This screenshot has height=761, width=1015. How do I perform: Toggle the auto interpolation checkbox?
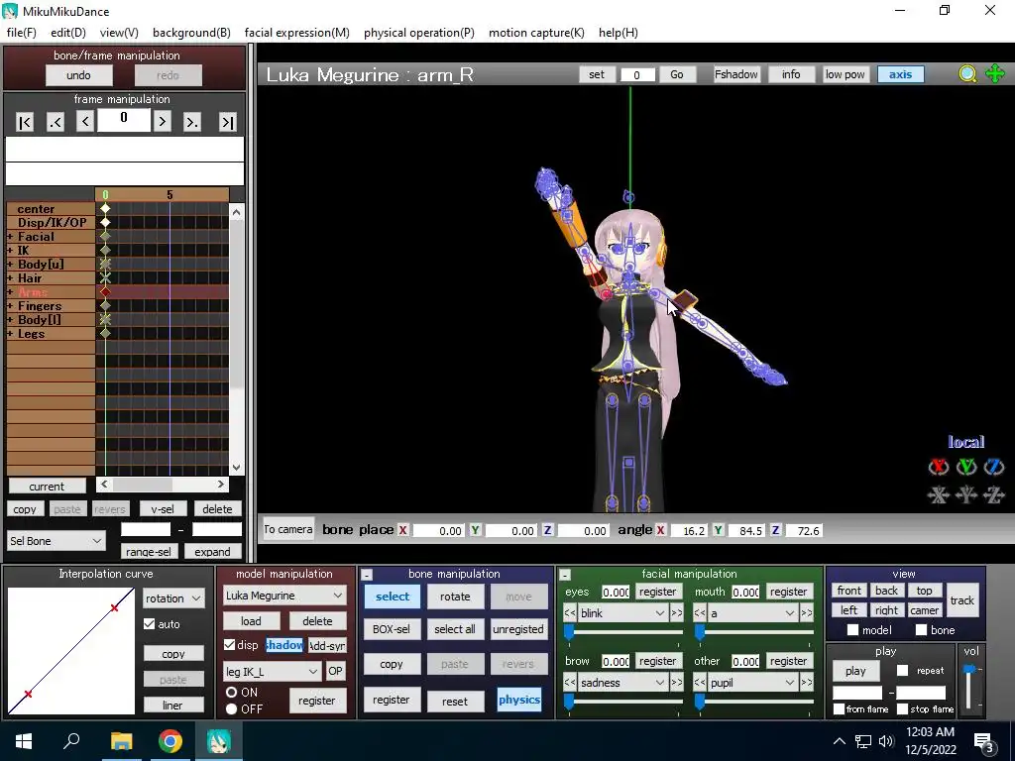(150, 624)
